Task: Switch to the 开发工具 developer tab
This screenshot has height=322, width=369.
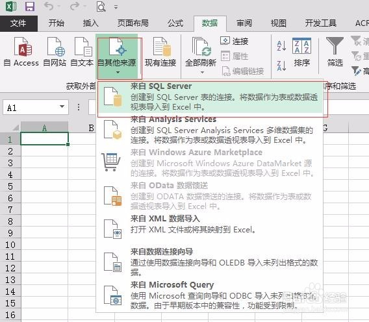Action: 321,23
